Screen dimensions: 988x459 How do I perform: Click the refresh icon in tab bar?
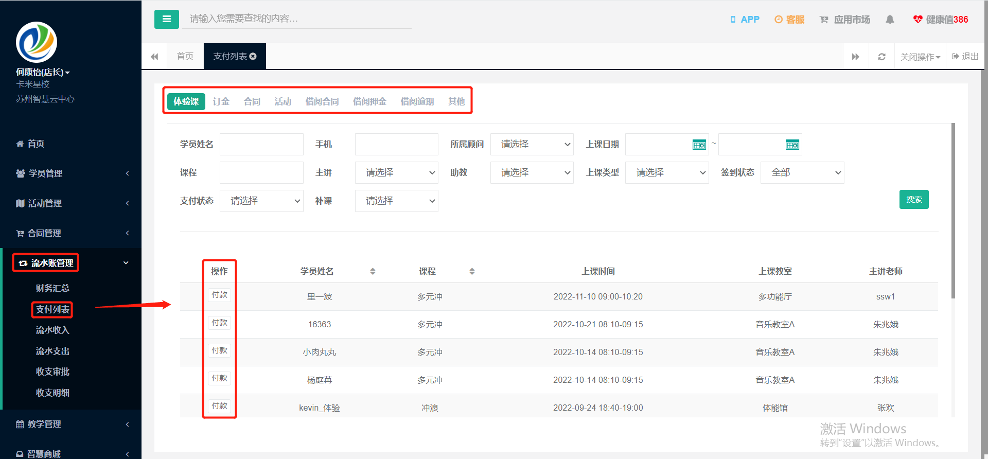(x=881, y=57)
